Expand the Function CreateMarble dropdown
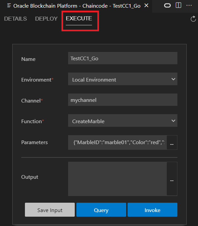 123,120
